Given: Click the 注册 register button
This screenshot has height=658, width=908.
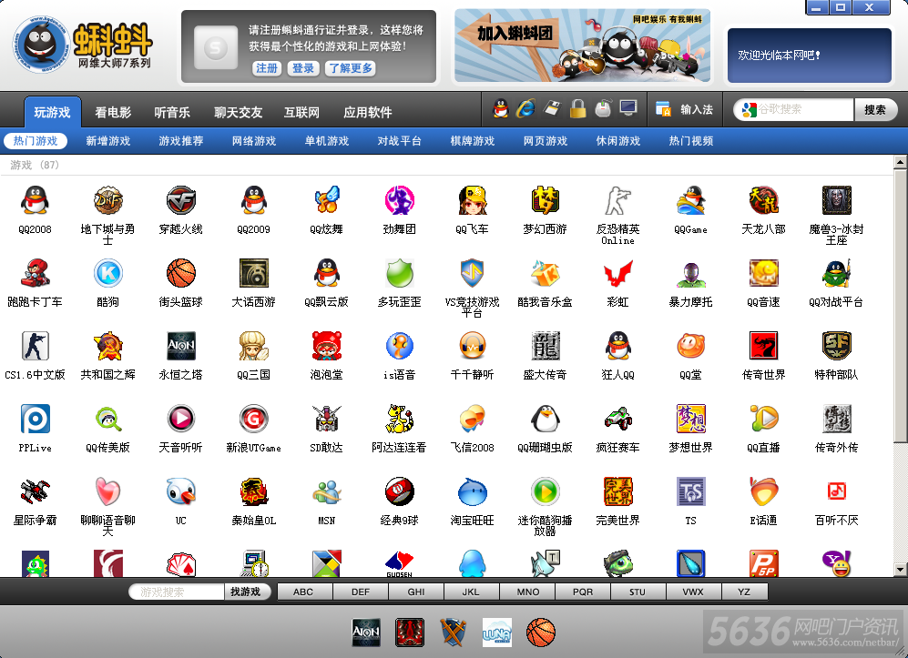Looking at the screenshot, I should coord(267,68).
